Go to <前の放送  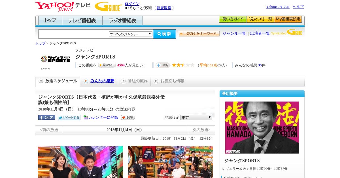click(x=49, y=130)
